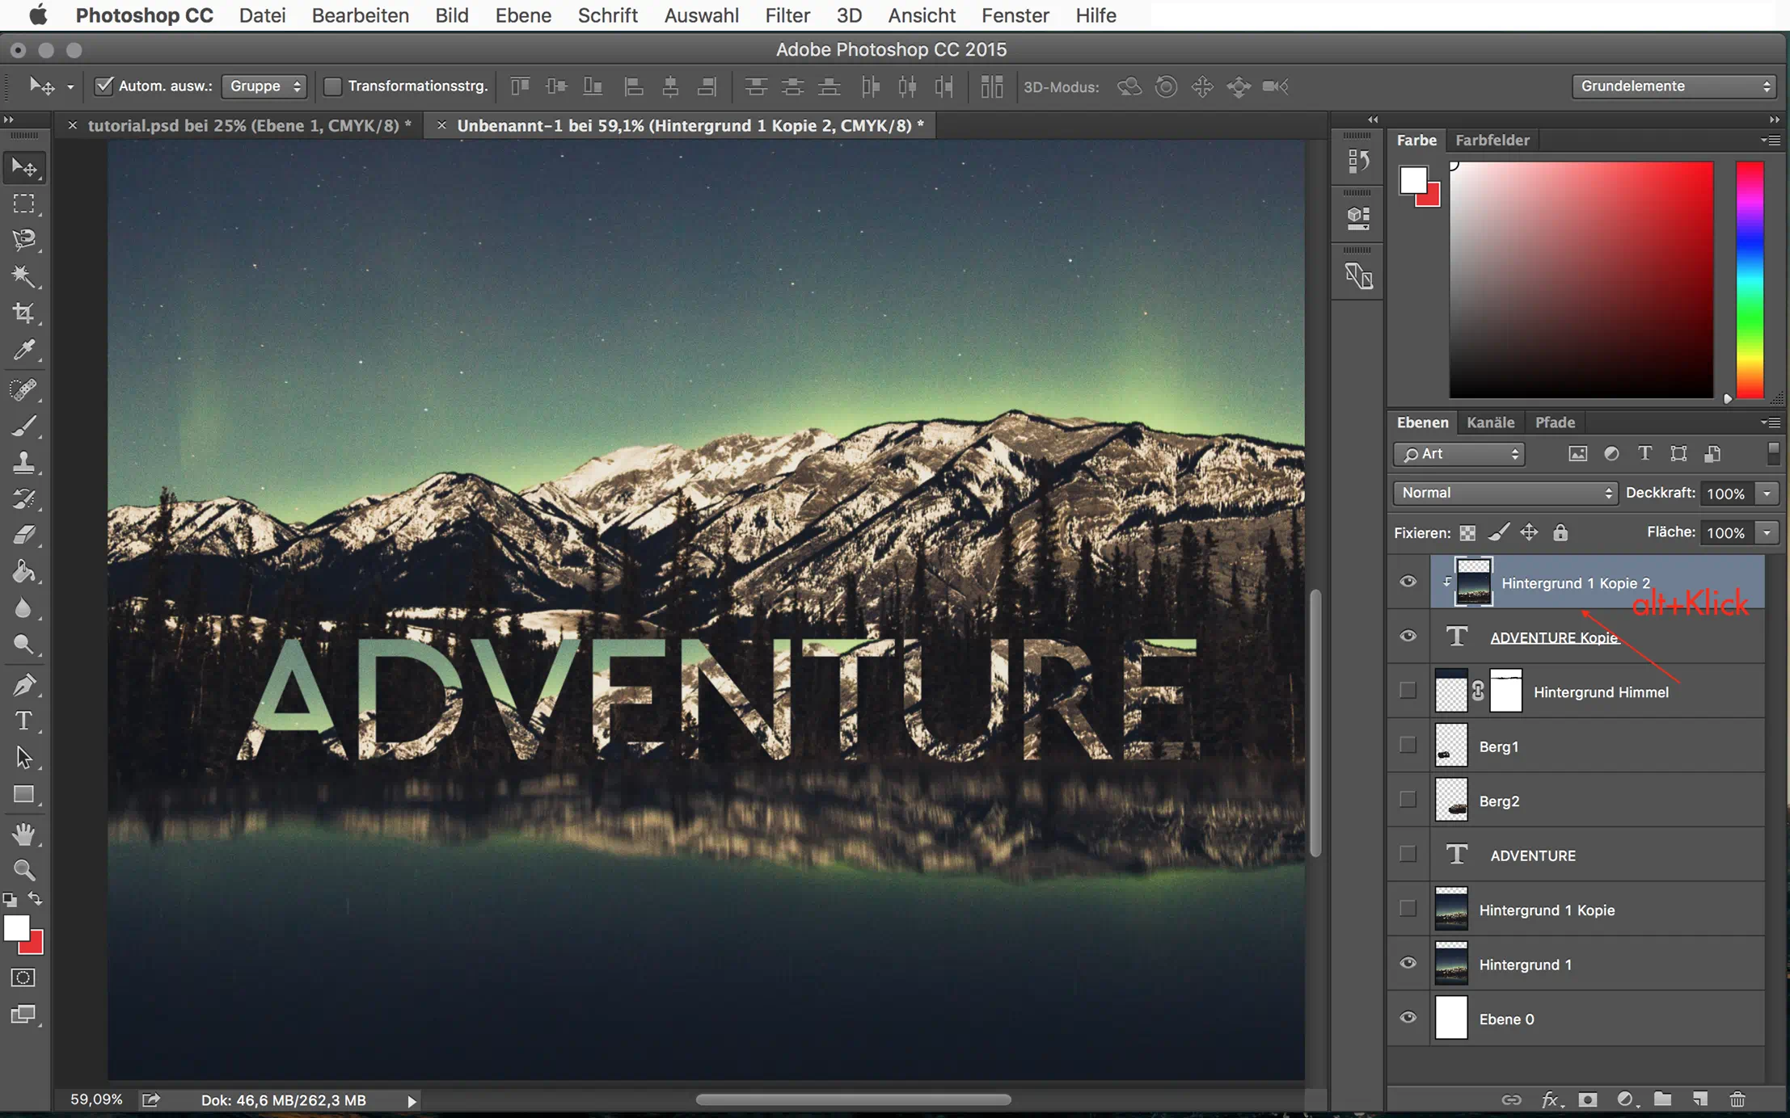1790x1118 pixels.
Task: Open the Filter menu
Action: 787,15
